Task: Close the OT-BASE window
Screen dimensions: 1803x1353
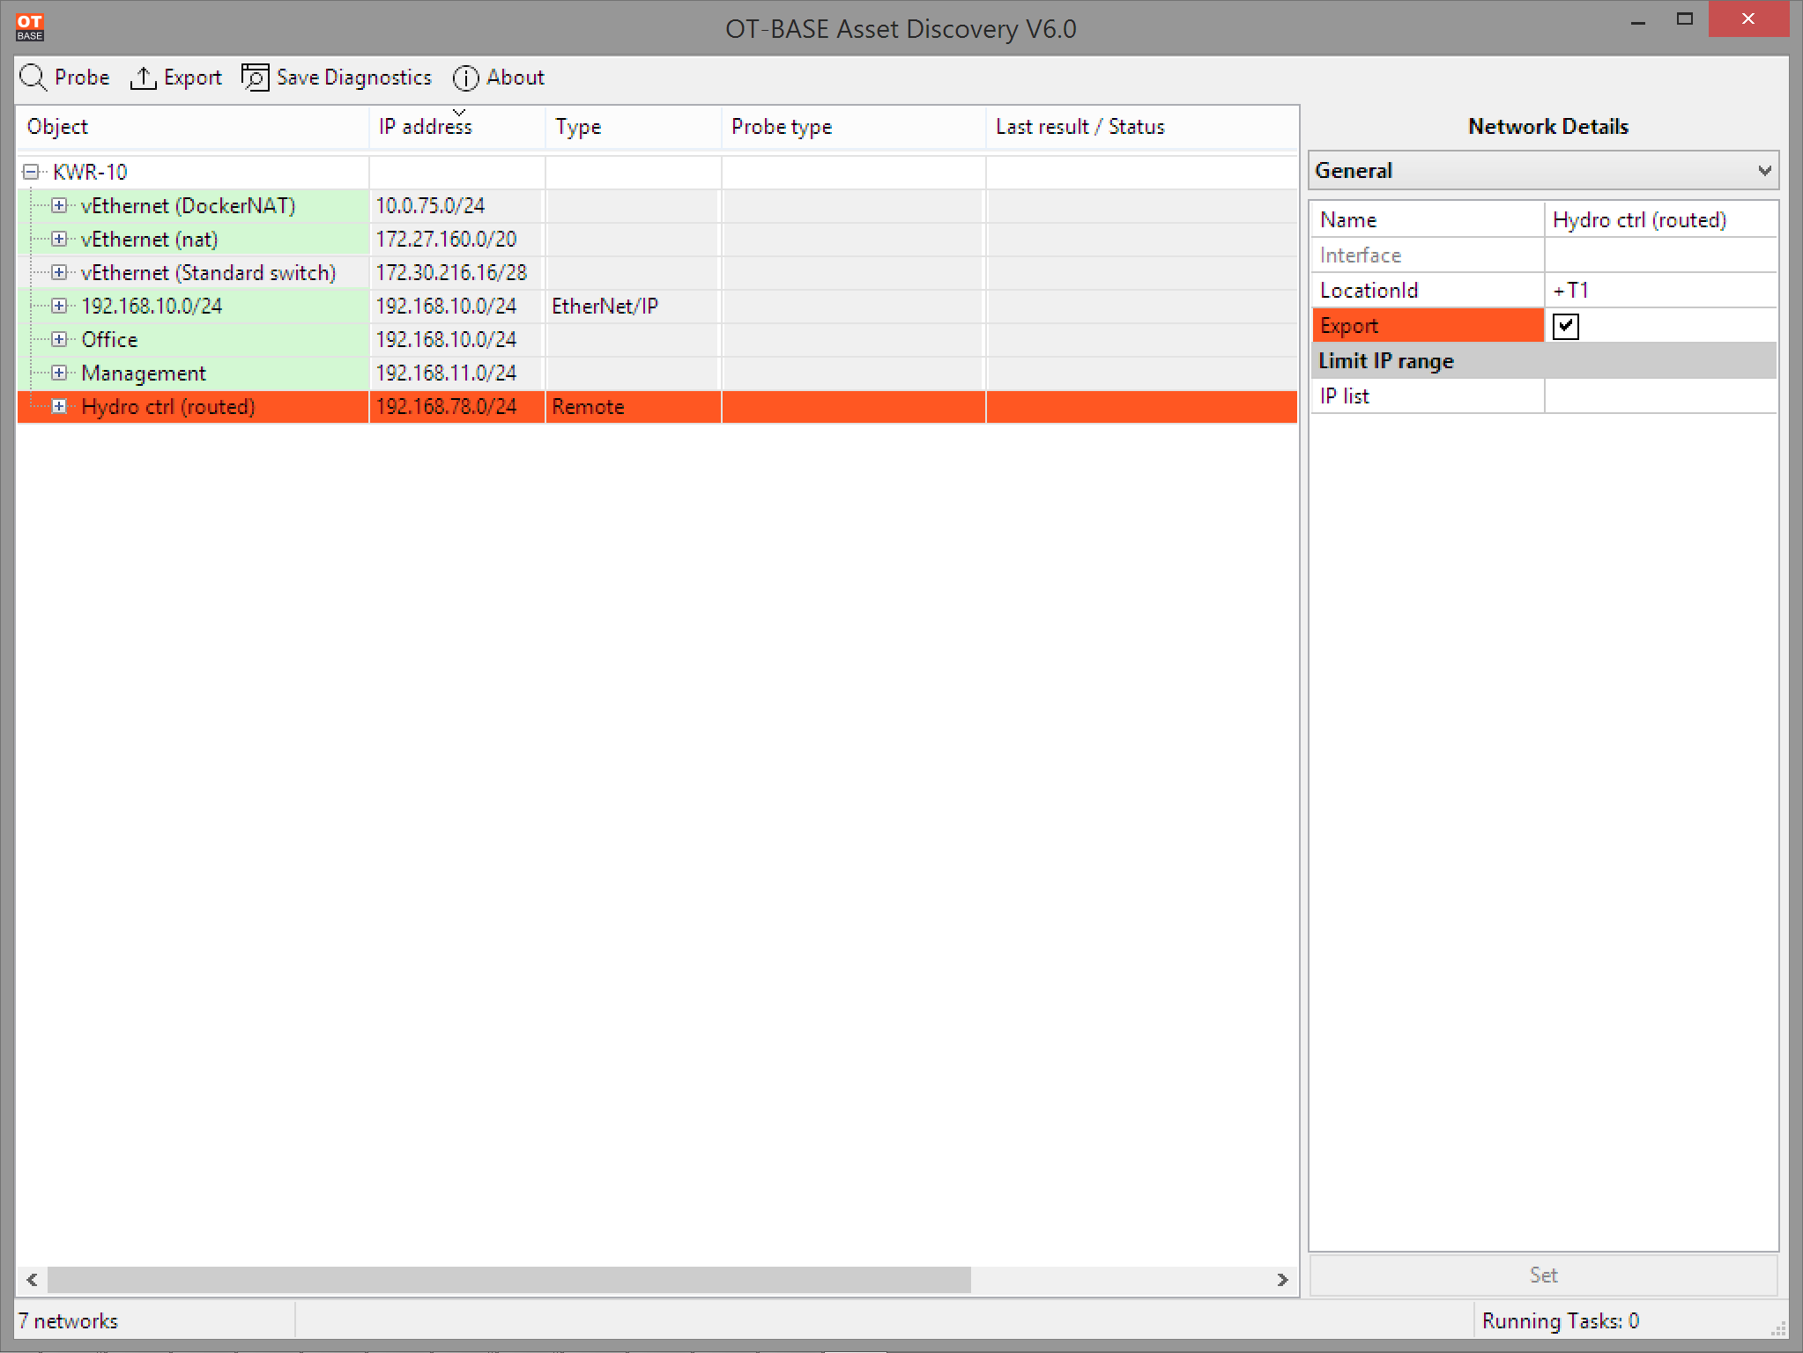Action: pyautogui.click(x=1748, y=19)
